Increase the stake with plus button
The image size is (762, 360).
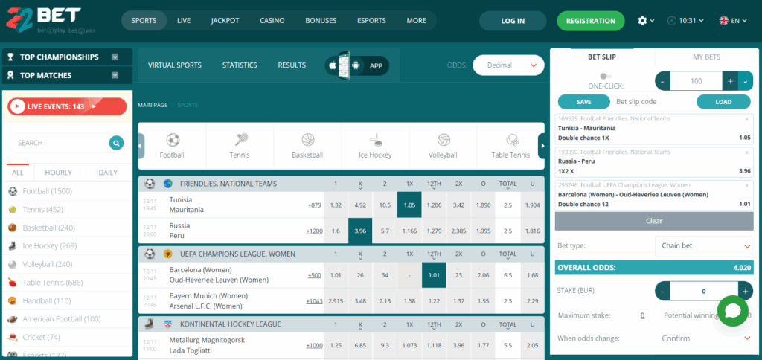[745, 292]
